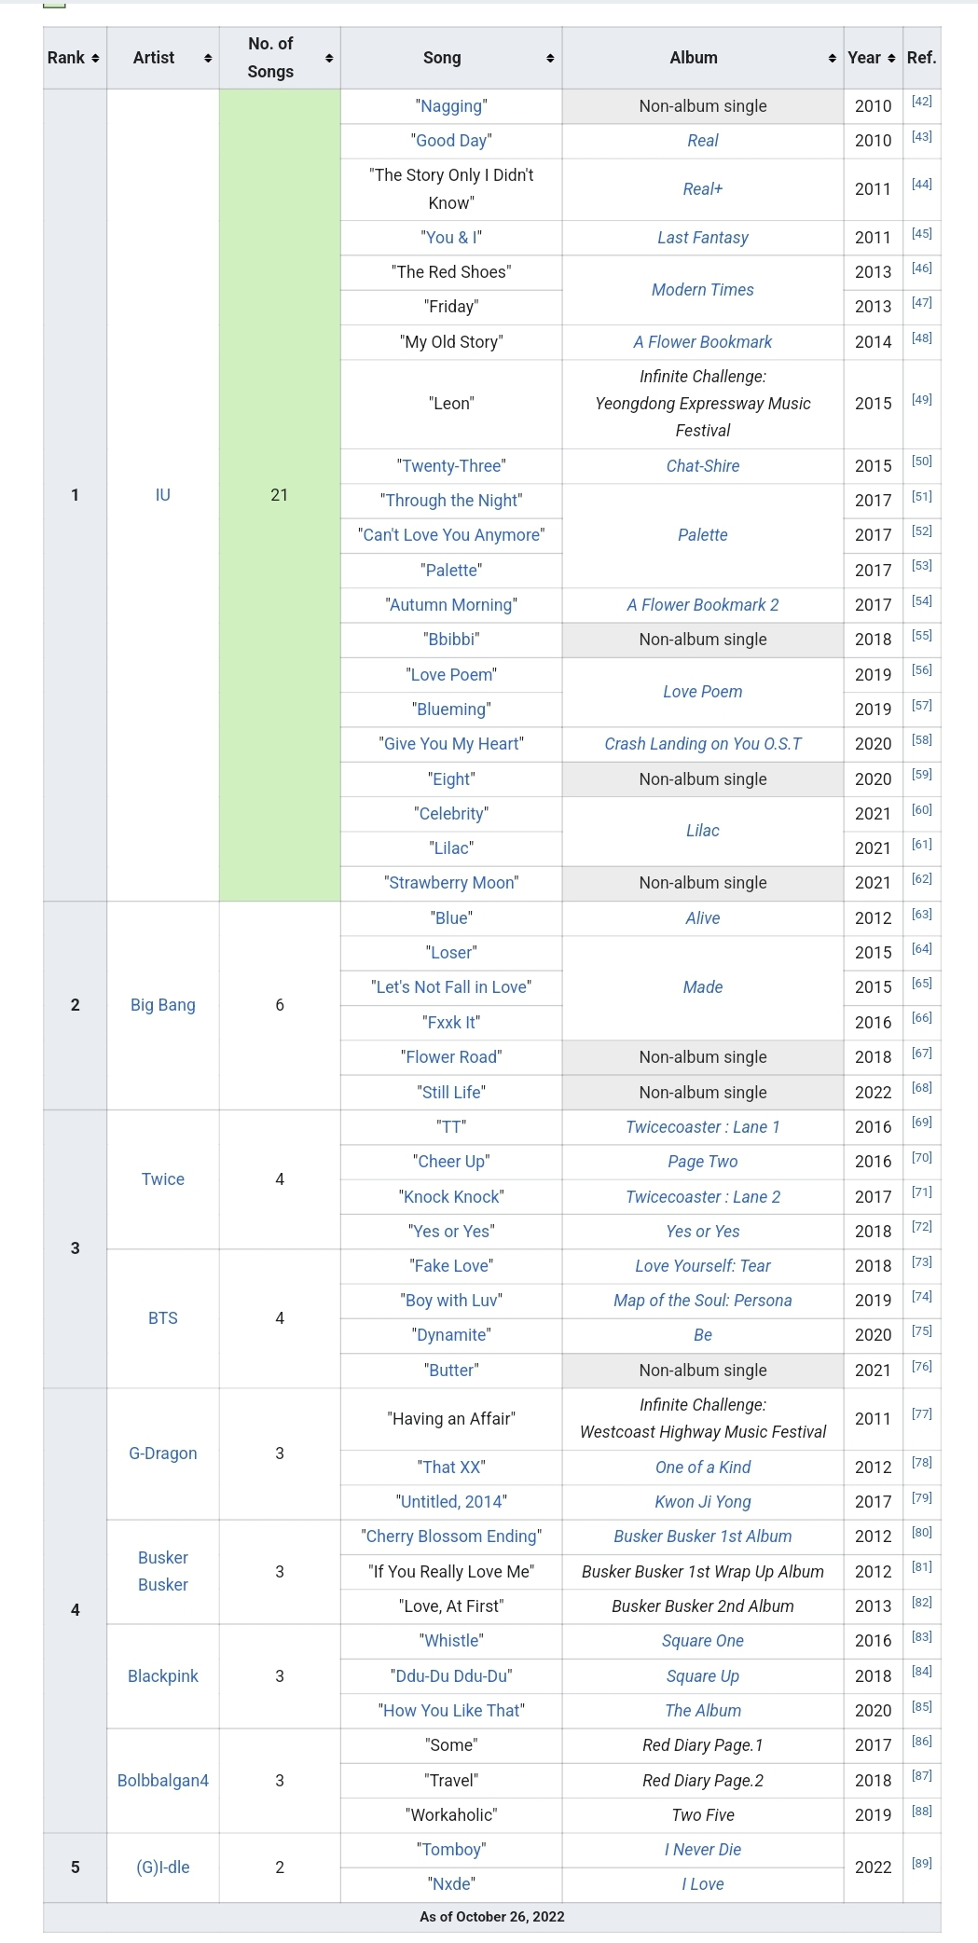The width and height of the screenshot is (978, 1943).
Task: Open the Big Bang artist link
Action: [163, 1005]
